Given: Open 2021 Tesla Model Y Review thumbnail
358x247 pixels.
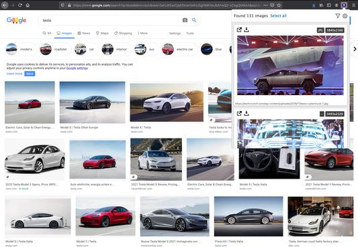Looking at the screenshot, I should tap(329, 164).
